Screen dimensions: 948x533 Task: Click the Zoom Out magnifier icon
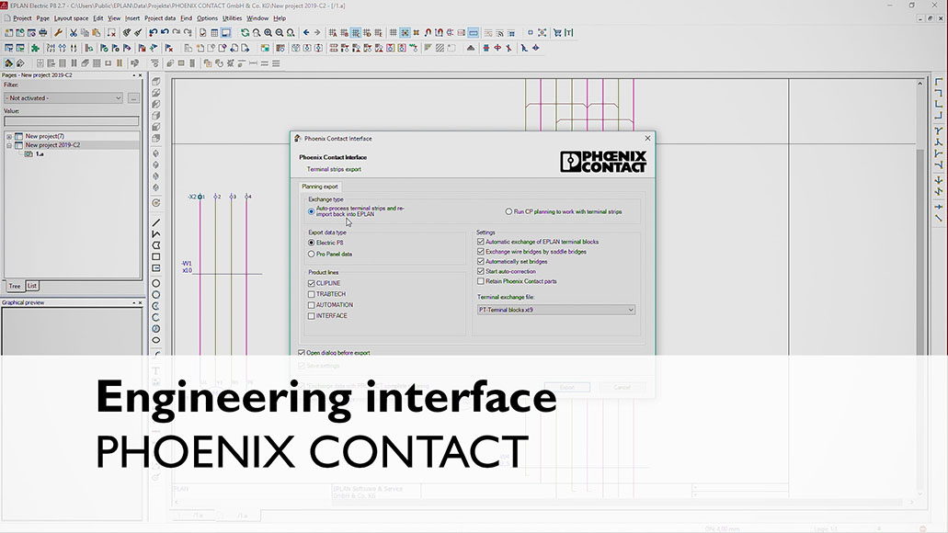coord(280,33)
